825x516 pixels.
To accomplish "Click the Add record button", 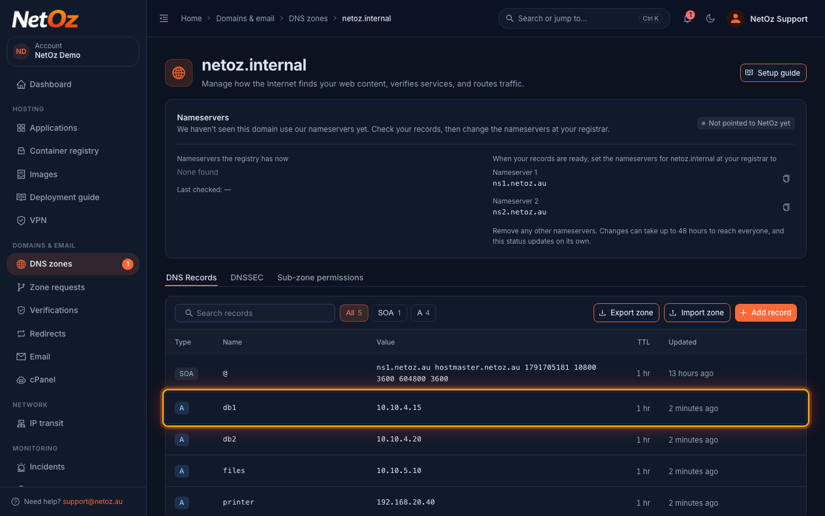I will (766, 313).
